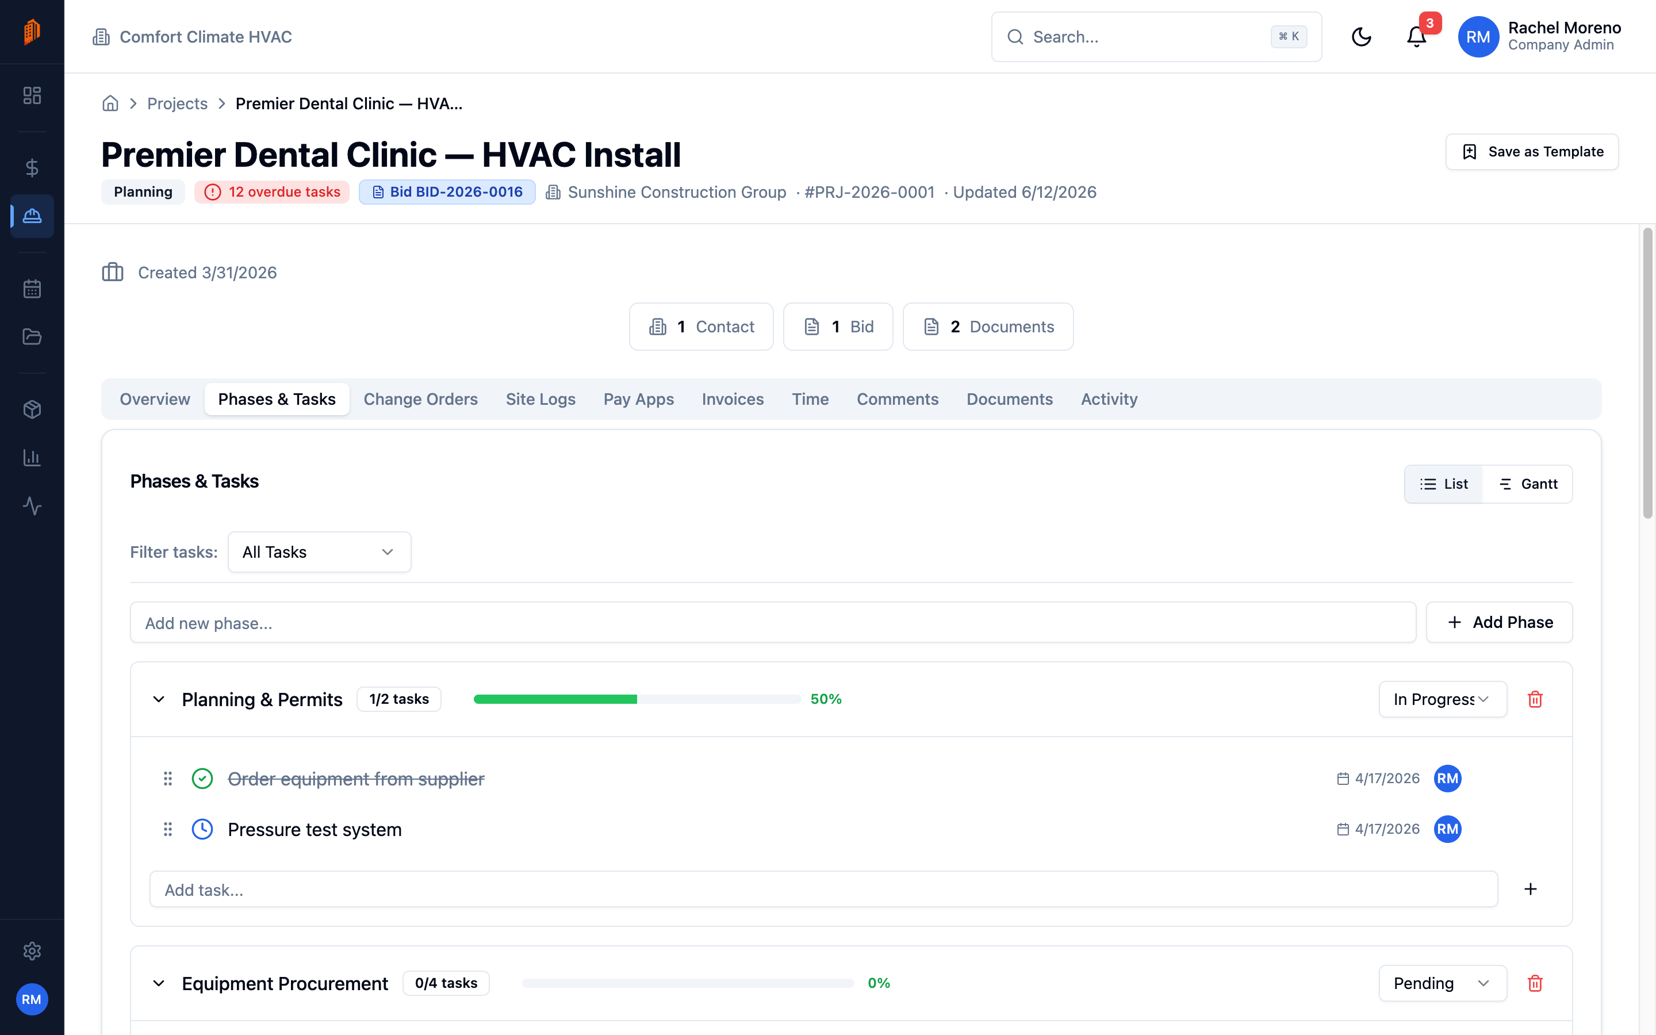This screenshot has width=1656, height=1035.
Task: Grab drag handle for Pressure test system
Action: (x=168, y=829)
